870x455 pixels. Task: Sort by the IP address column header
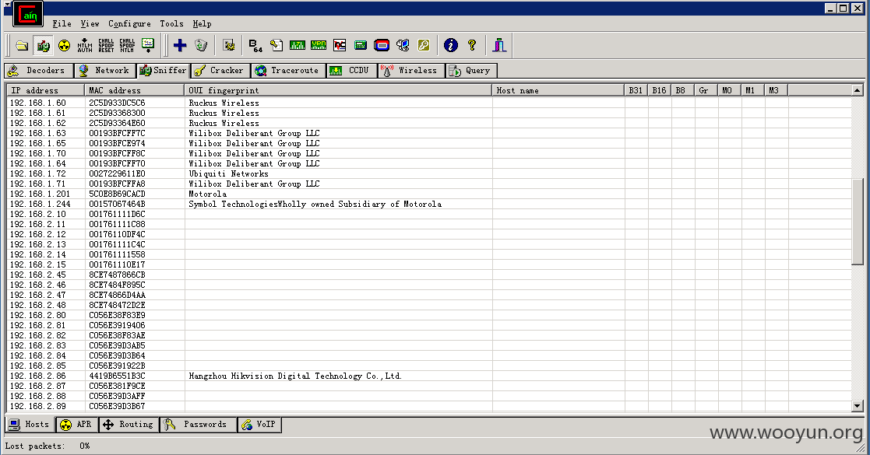click(45, 90)
